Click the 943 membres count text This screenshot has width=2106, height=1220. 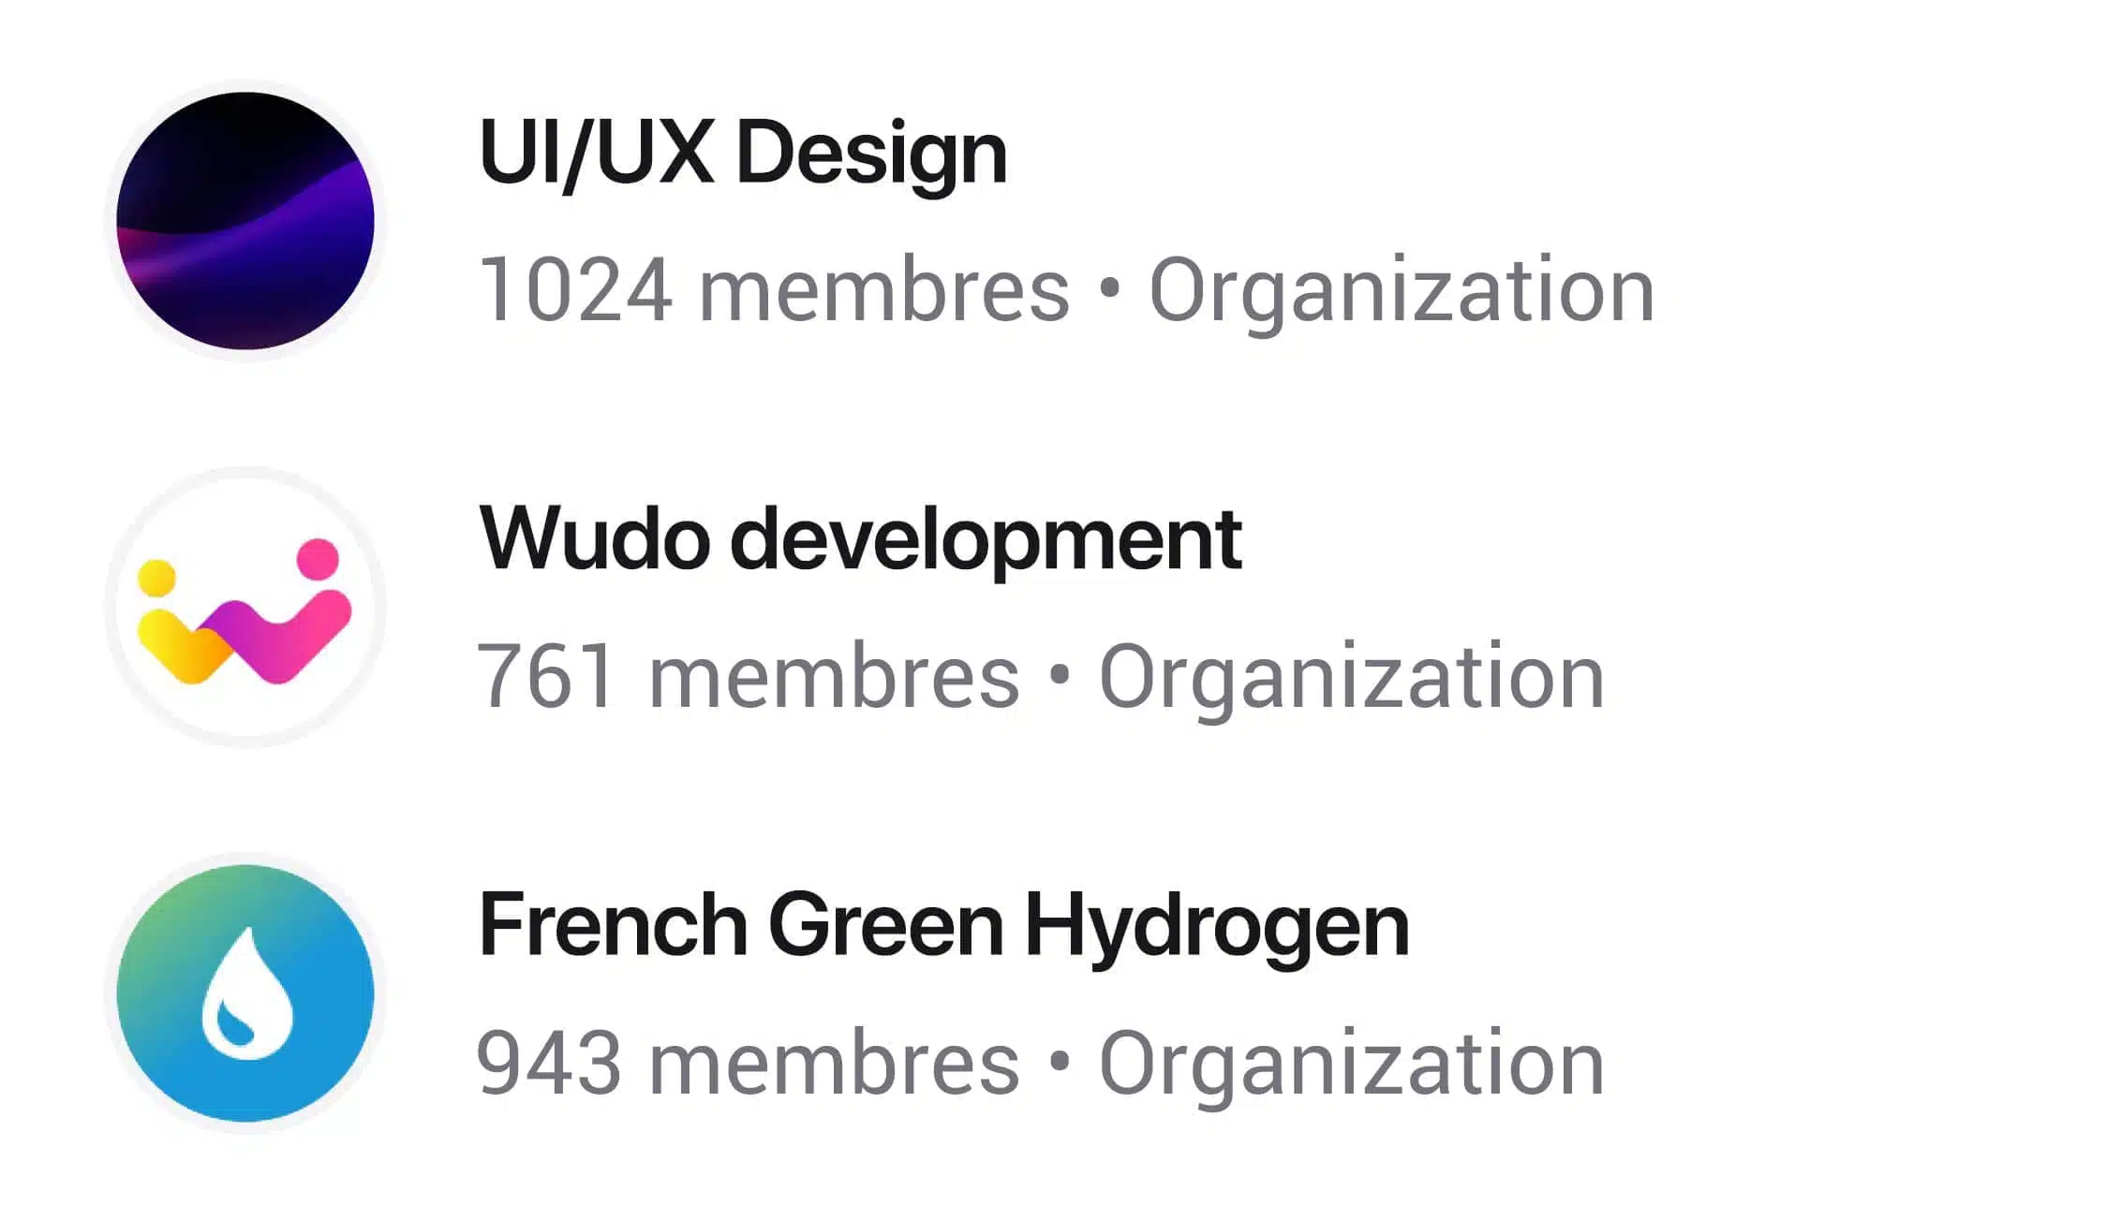(749, 1063)
